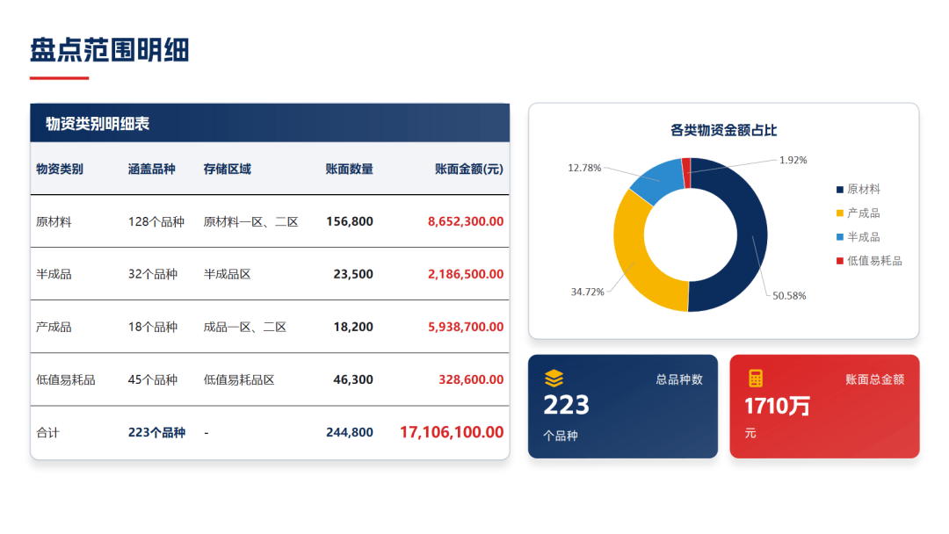Screen dimensions: 949x534
Task: Click the 12.78% data label
Action: click(x=584, y=168)
